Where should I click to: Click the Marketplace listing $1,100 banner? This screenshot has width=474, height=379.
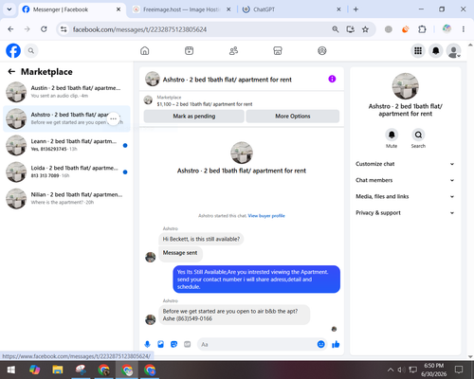pyautogui.click(x=242, y=100)
